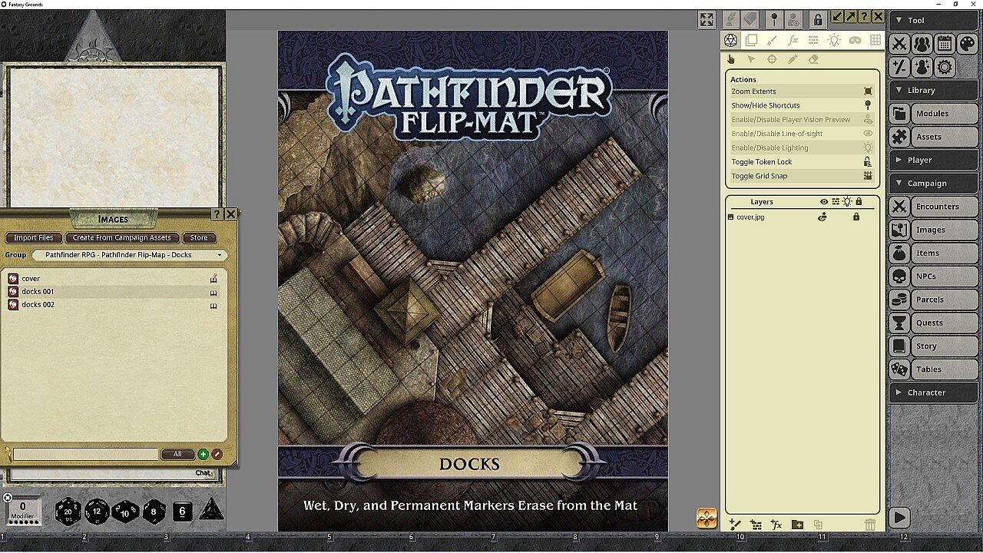Open help for the image window
The width and height of the screenshot is (983, 553).
tap(865, 16)
